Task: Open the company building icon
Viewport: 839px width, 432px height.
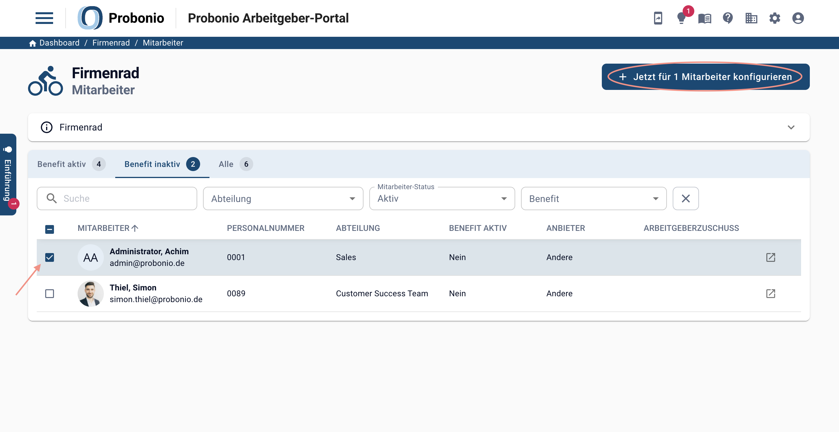Action: pos(751,18)
